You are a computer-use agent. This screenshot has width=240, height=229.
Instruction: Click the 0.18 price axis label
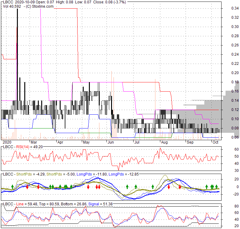click(235, 82)
